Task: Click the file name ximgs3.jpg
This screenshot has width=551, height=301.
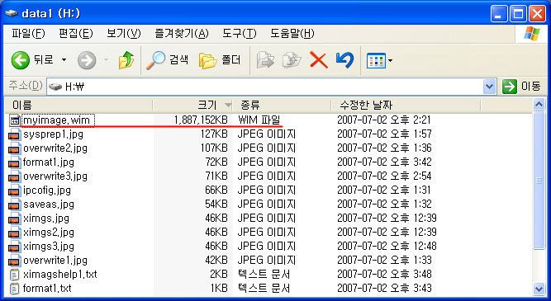Action: (49, 247)
